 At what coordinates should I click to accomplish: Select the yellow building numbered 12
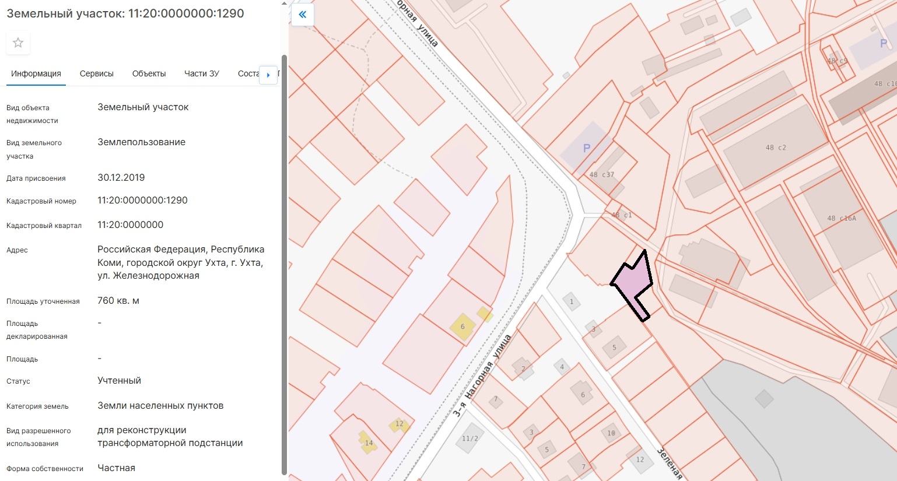399,424
